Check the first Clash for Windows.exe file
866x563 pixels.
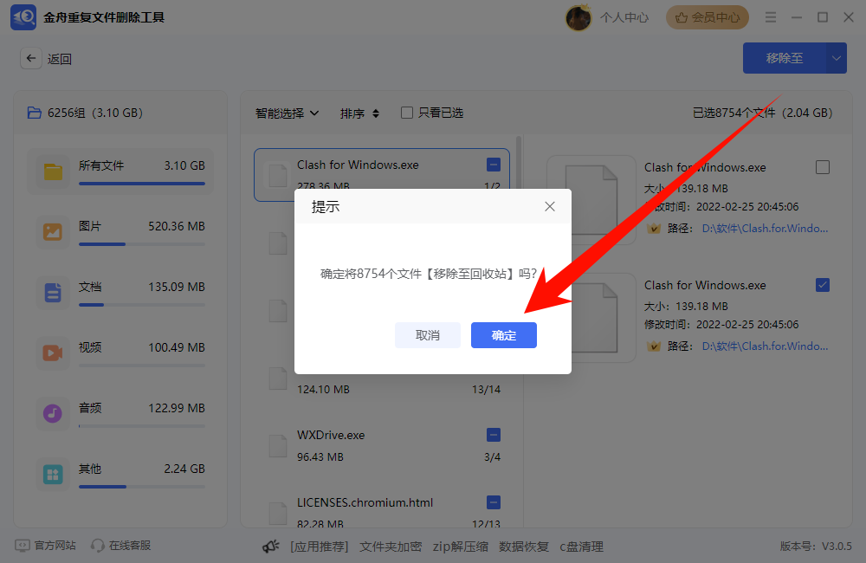pyautogui.click(x=823, y=167)
